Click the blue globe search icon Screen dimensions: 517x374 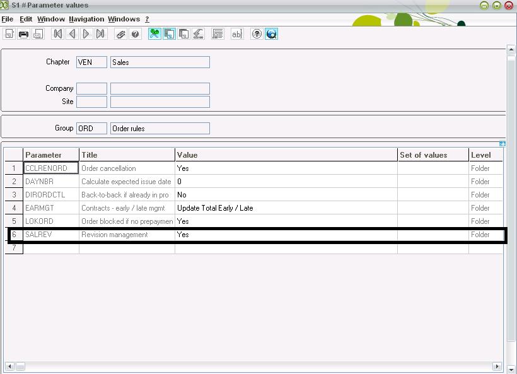point(271,34)
